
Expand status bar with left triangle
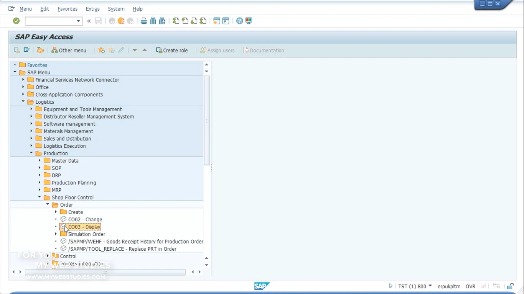coord(391,286)
